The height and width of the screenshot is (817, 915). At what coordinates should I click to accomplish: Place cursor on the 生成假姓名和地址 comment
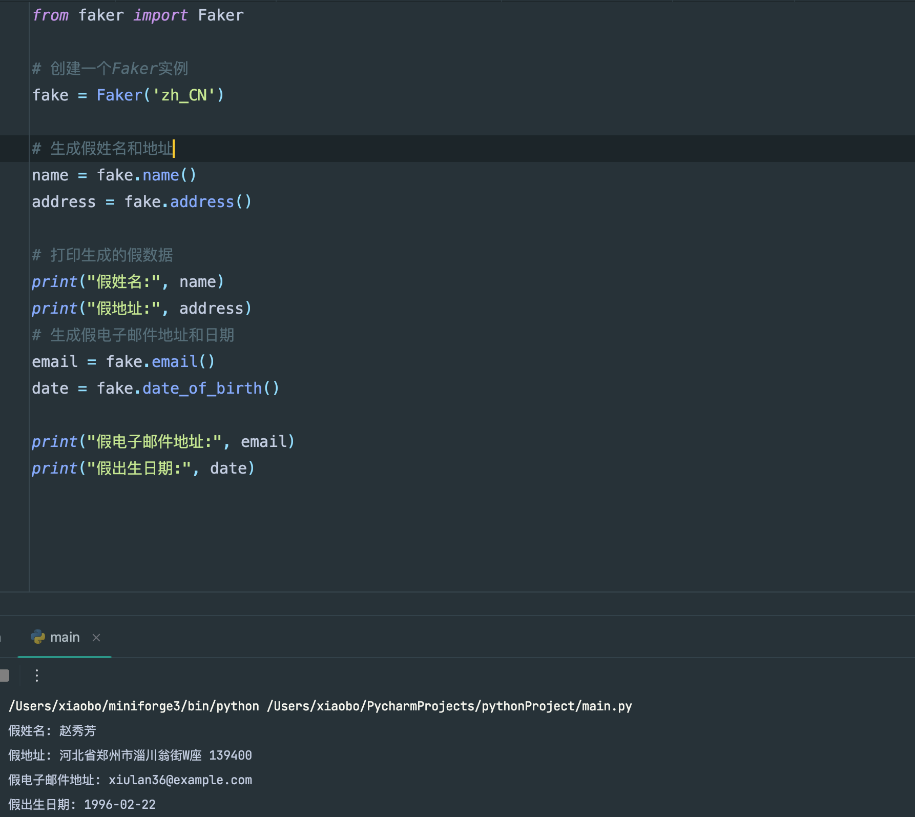click(x=103, y=149)
